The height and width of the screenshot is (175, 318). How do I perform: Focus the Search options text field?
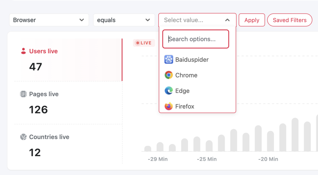pos(196,39)
